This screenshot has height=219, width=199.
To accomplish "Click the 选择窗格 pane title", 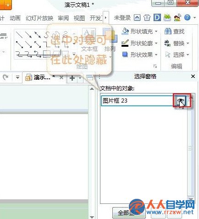I will [145, 77].
